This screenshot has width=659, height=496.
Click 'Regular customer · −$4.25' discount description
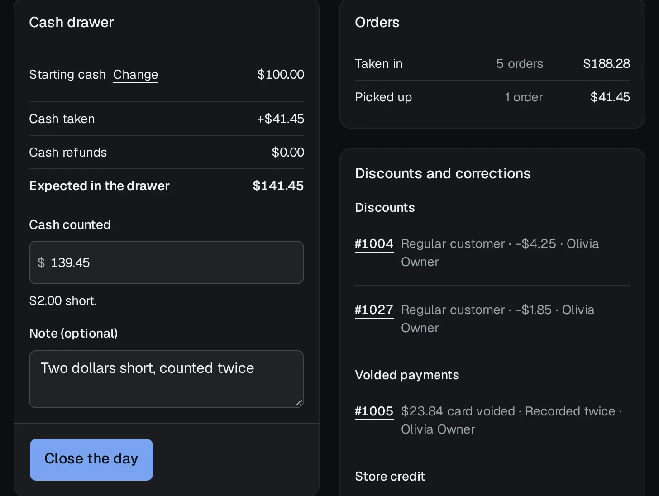click(x=478, y=244)
